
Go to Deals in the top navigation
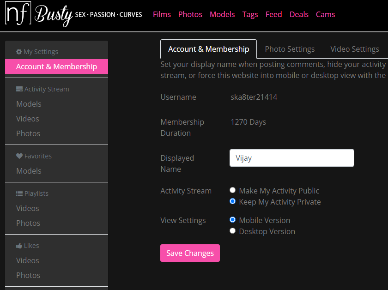(299, 14)
